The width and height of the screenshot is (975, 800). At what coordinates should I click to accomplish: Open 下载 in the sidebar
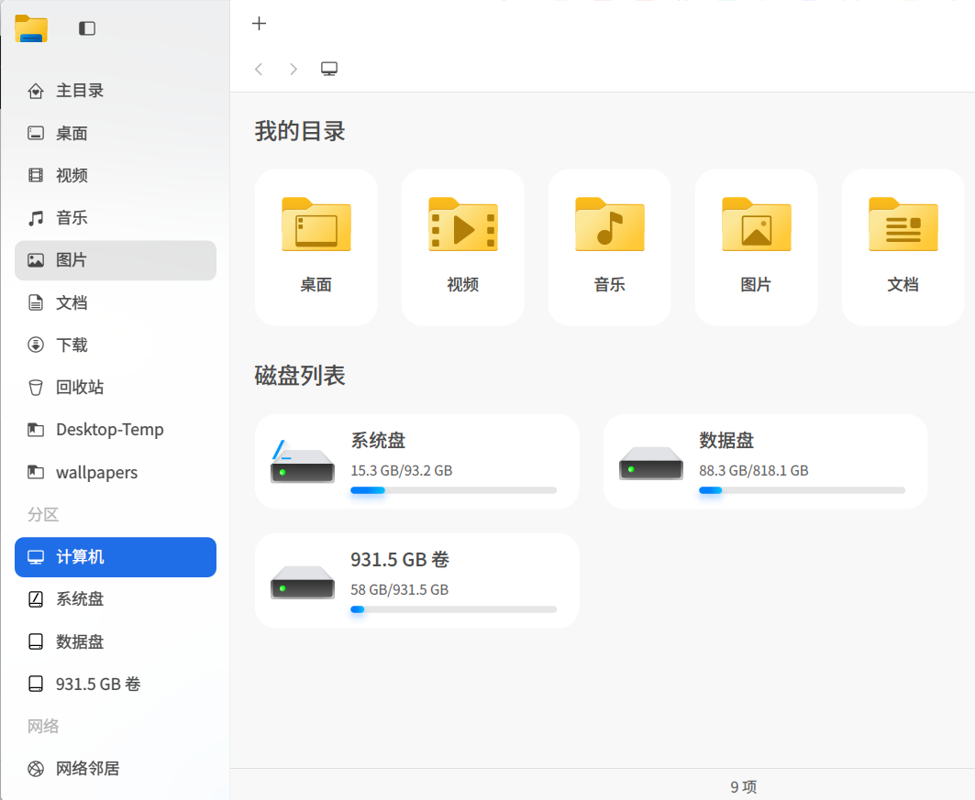(x=116, y=345)
